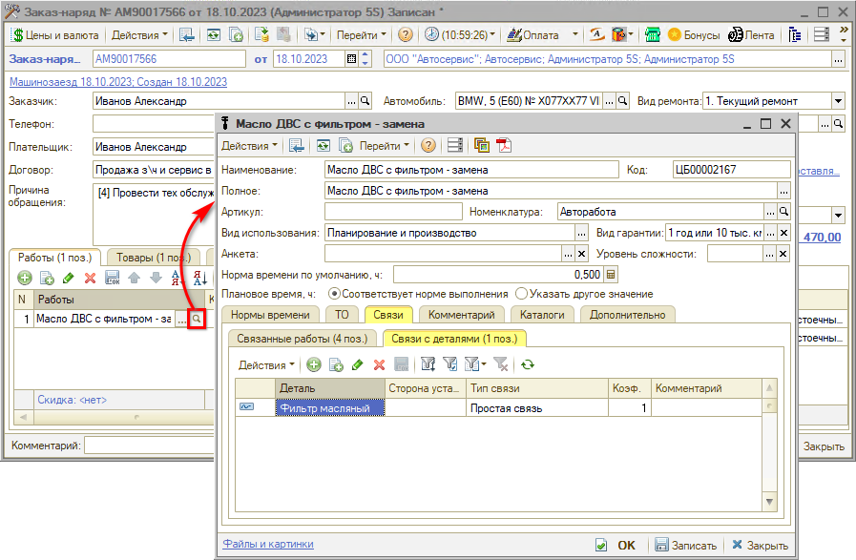Screen dimensions: 856x560
Task: Open the Действия menu in Связи с деталями
Action: click(x=267, y=365)
